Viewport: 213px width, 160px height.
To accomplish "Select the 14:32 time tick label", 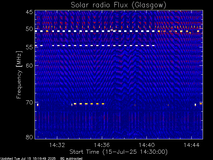I will tap(57, 145).
